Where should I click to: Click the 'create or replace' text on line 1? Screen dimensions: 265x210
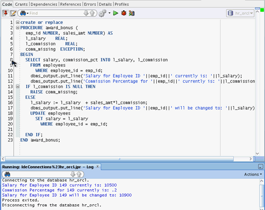tap(42, 23)
